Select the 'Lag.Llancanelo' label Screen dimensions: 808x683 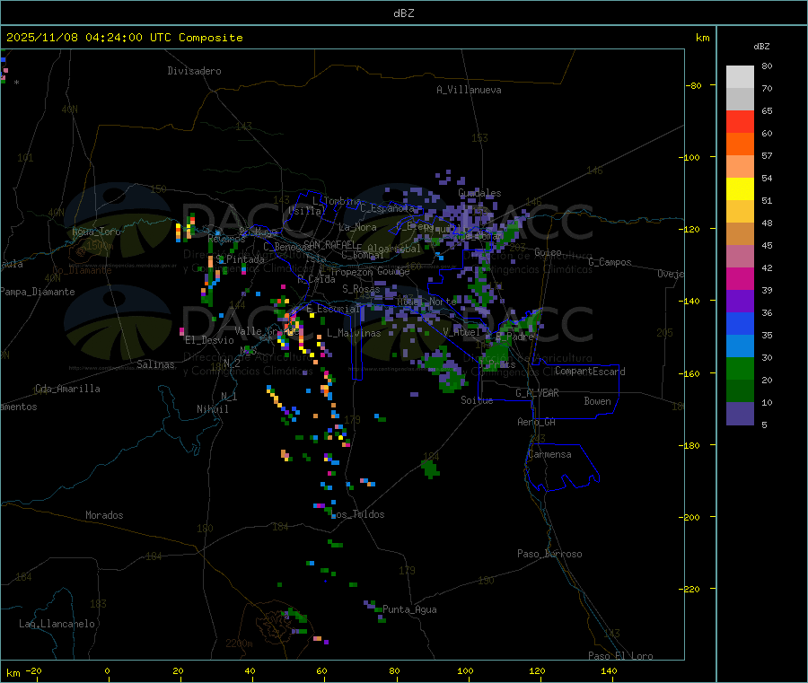[x=57, y=624]
